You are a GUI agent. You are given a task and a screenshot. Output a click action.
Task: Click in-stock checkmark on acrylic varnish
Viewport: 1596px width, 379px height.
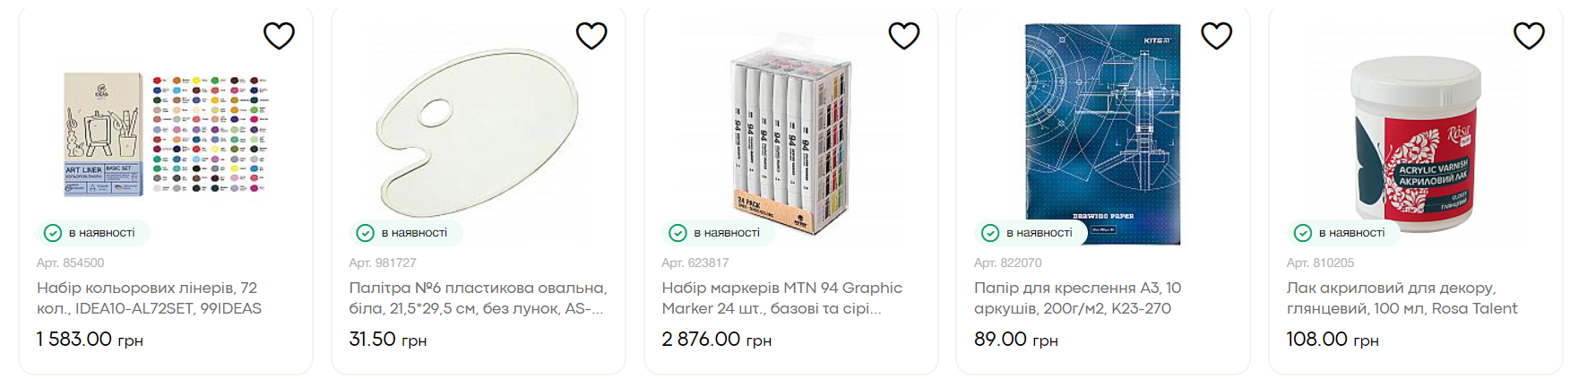[1303, 233]
